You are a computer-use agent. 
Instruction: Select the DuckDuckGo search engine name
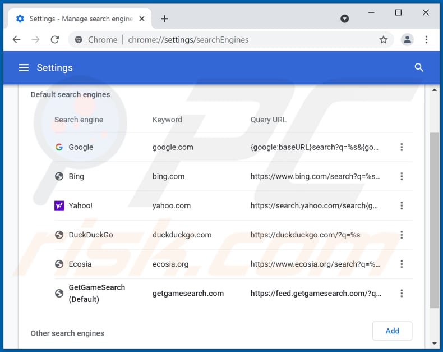(91, 235)
